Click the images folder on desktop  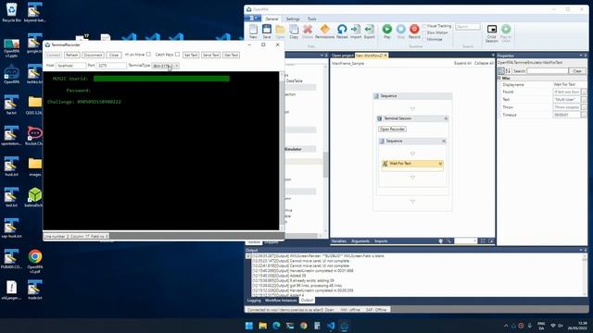coord(35,164)
